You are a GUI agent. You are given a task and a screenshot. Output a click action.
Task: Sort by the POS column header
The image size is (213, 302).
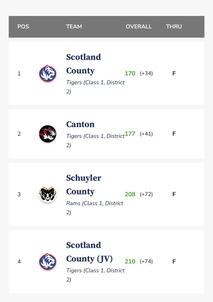click(x=23, y=27)
